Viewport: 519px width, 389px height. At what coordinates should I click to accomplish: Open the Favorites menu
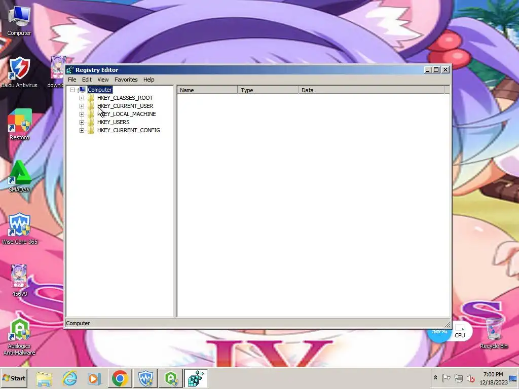126,80
